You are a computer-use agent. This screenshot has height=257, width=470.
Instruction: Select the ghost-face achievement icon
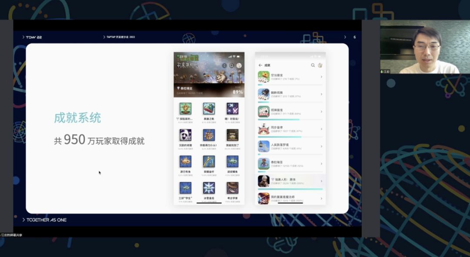pyautogui.click(x=185, y=135)
